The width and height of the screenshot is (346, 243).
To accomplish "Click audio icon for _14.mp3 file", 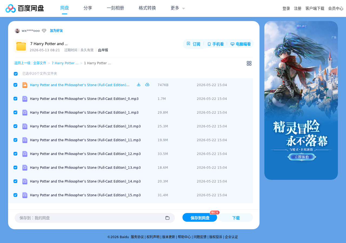I will tap(25, 181).
